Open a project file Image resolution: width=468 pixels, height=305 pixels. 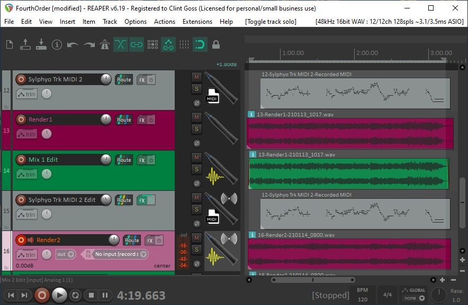pyautogui.click(x=25, y=44)
